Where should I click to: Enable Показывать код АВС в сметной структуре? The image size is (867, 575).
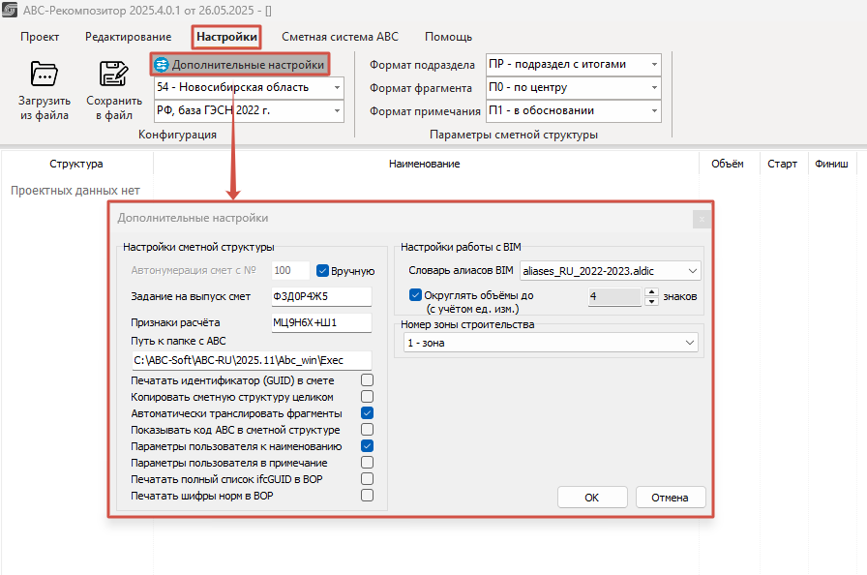pyautogui.click(x=367, y=430)
